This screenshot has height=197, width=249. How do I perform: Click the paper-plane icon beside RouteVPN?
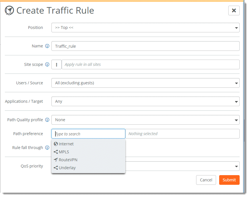click(x=56, y=160)
